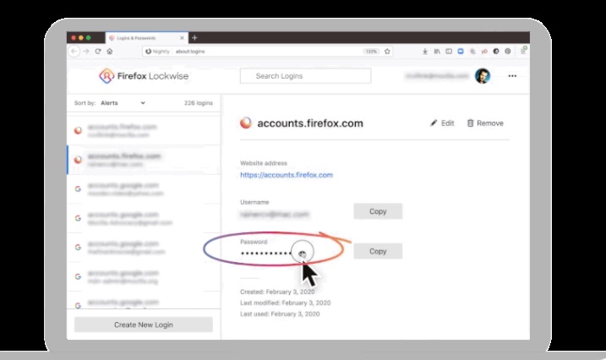Image resolution: width=606 pixels, height=360 pixels.
Task: Click the about:logins address bar
Action: [267, 52]
